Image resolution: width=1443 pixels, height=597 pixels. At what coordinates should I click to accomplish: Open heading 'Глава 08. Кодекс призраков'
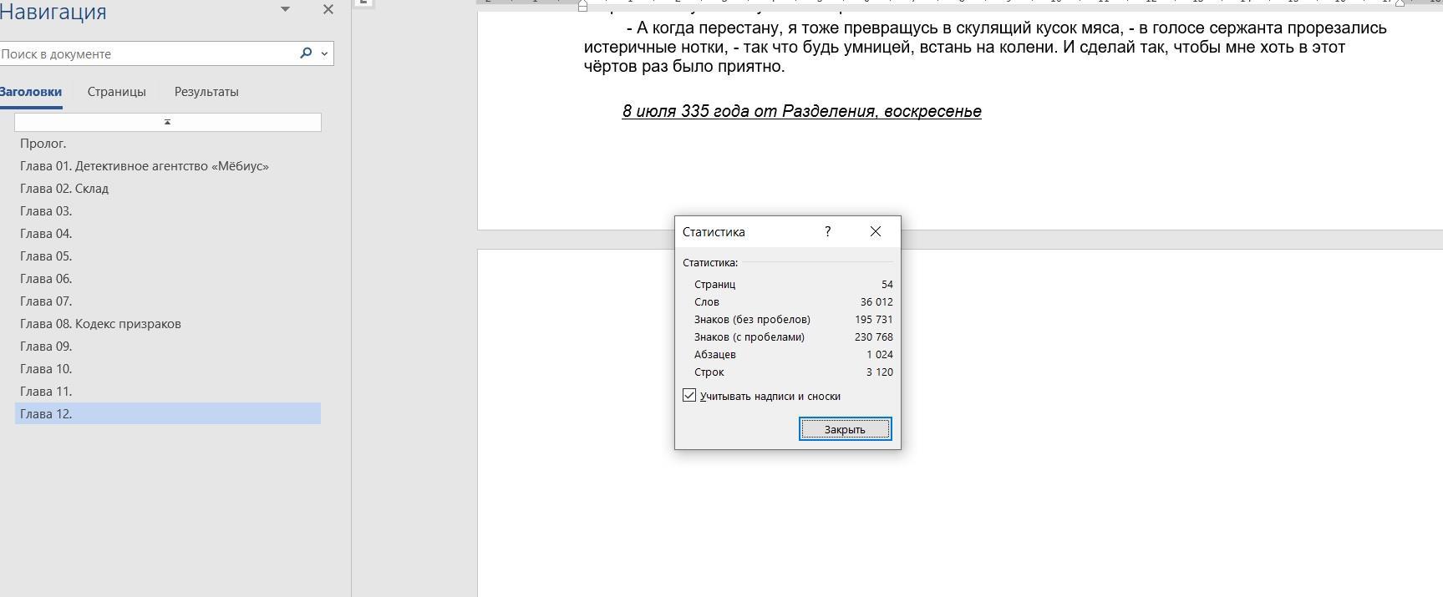(100, 324)
